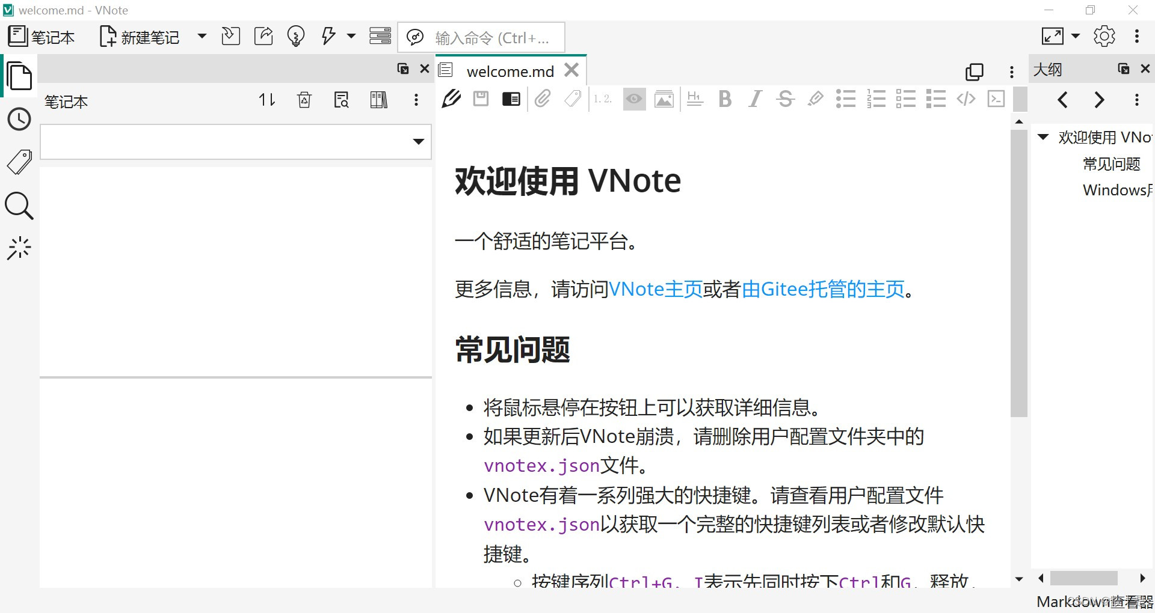The height and width of the screenshot is (613, 1155).
Task: Insert inline code with </> icon
Action: click(x=966, y=99)
